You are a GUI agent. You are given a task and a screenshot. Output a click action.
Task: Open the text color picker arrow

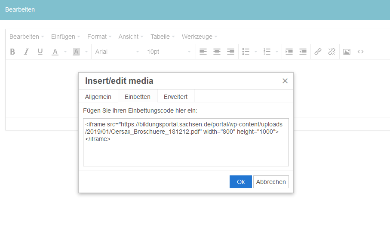(x=65, y=52)
